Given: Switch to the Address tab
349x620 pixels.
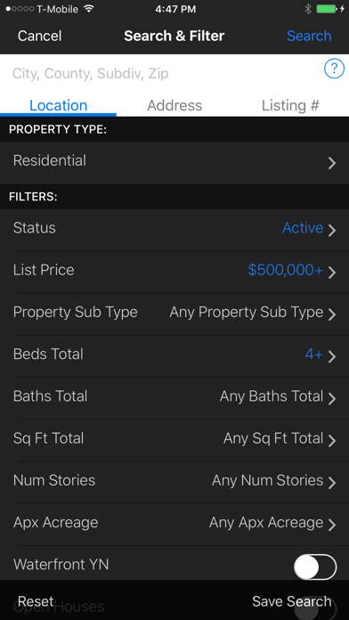Looking at the screenshot, I should [174, 106].
